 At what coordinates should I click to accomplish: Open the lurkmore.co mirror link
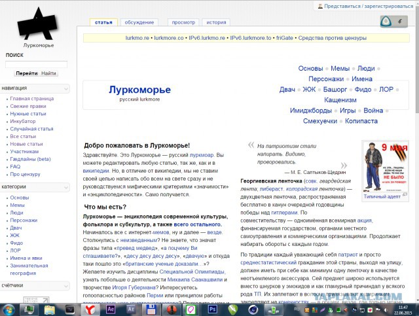click(169, 38)
